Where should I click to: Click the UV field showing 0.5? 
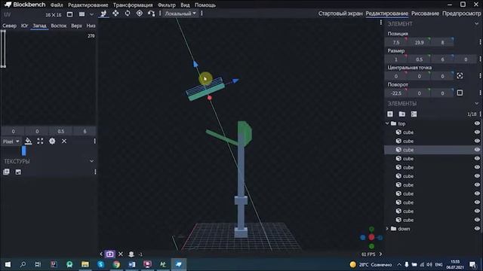point(60,132)
